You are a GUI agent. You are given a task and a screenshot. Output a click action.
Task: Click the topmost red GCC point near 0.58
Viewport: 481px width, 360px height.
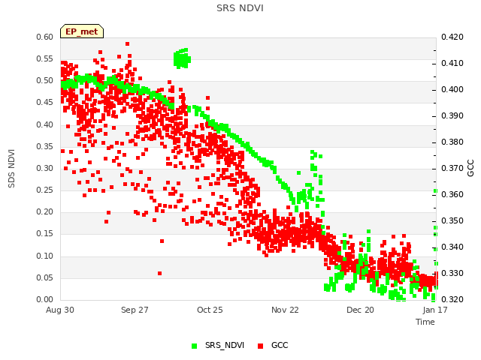coord(127,43)
